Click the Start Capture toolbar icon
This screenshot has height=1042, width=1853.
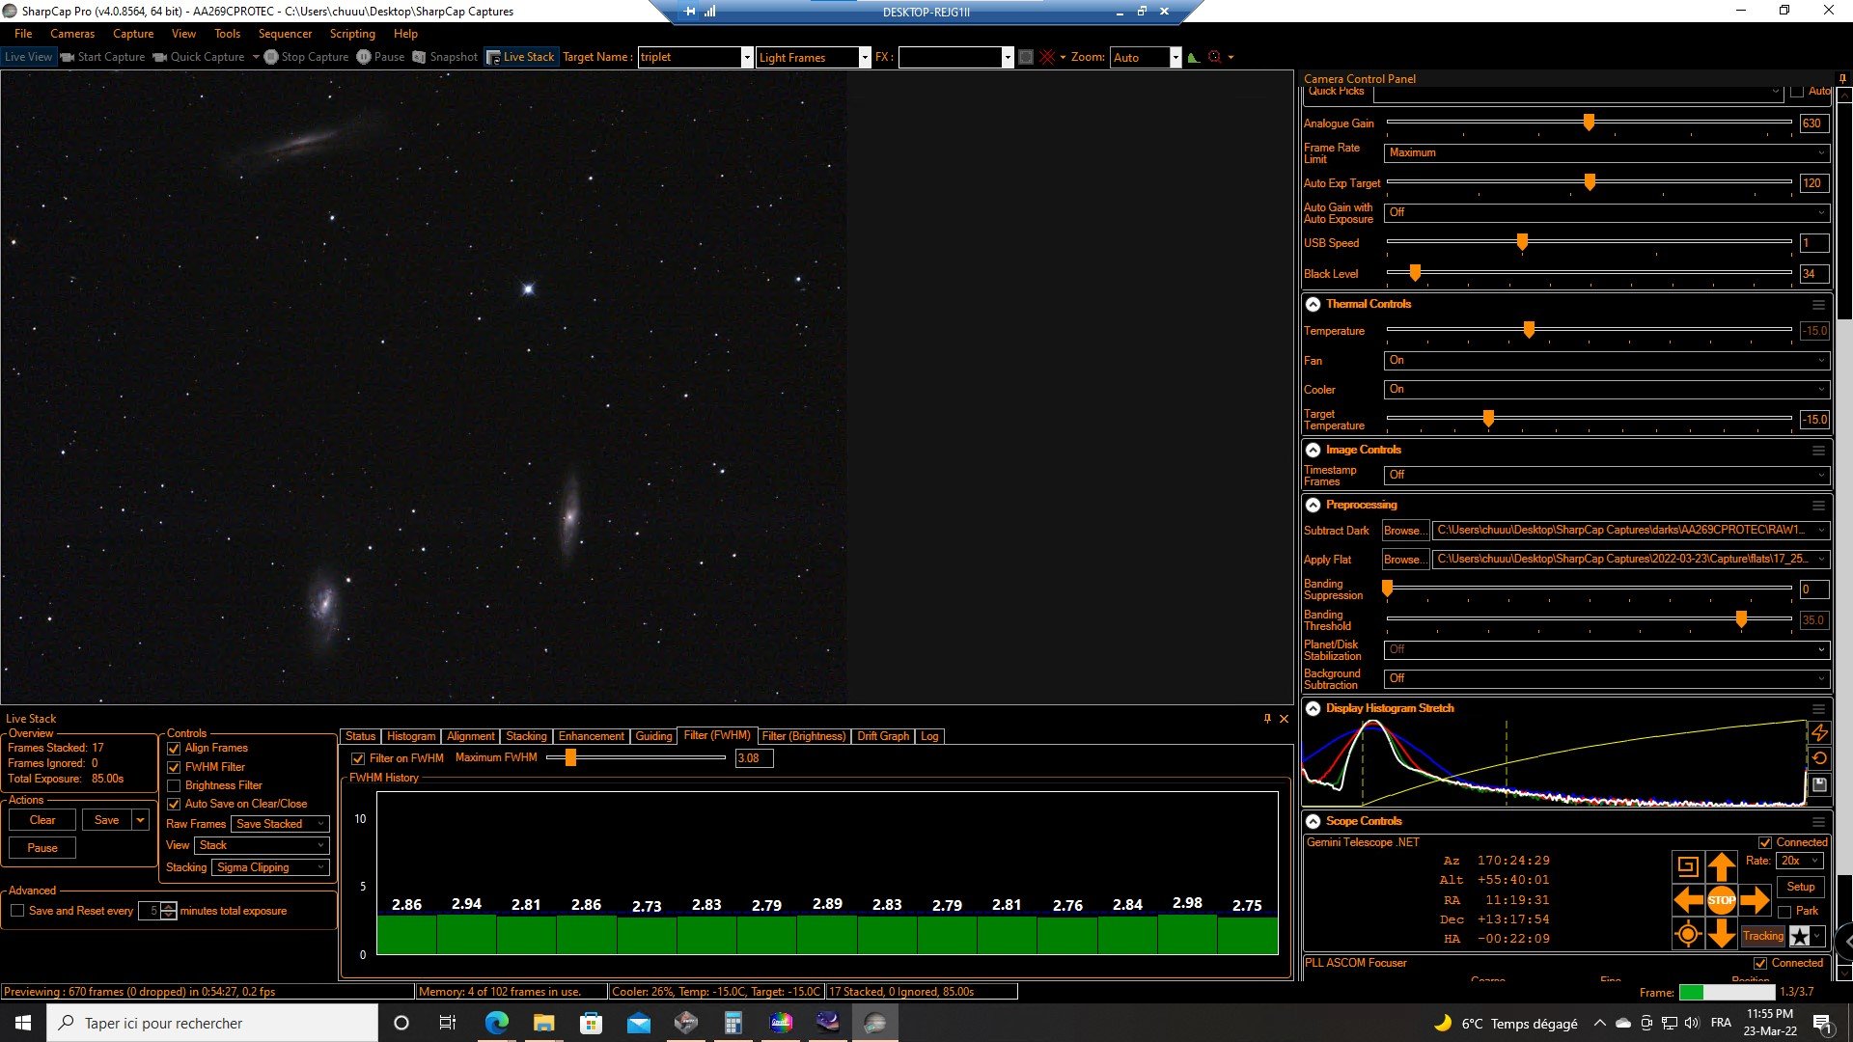[68, 57]
